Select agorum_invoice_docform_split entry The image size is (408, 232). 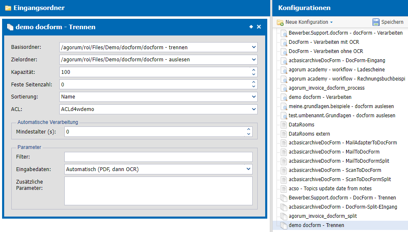click(323, 216)
